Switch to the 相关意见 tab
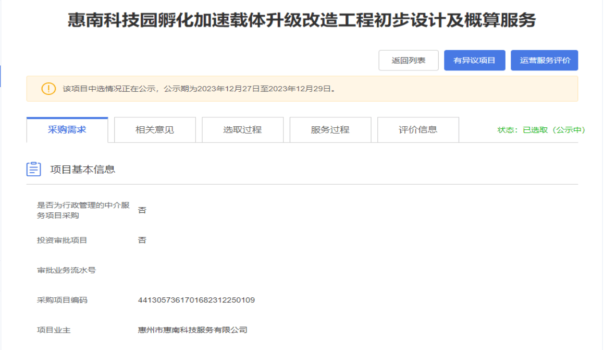 (x=155, y=130)
